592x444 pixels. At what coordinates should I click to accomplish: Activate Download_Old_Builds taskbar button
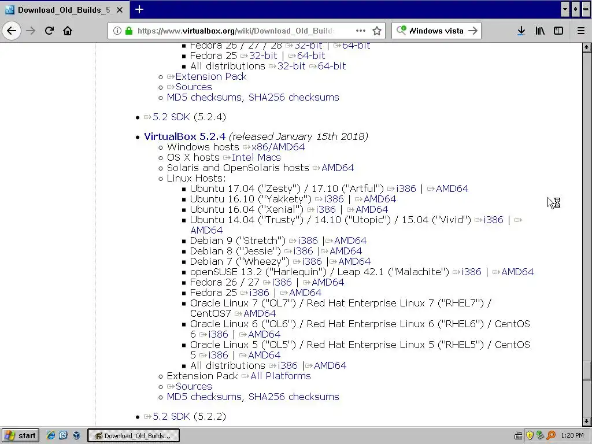(134, 435)
